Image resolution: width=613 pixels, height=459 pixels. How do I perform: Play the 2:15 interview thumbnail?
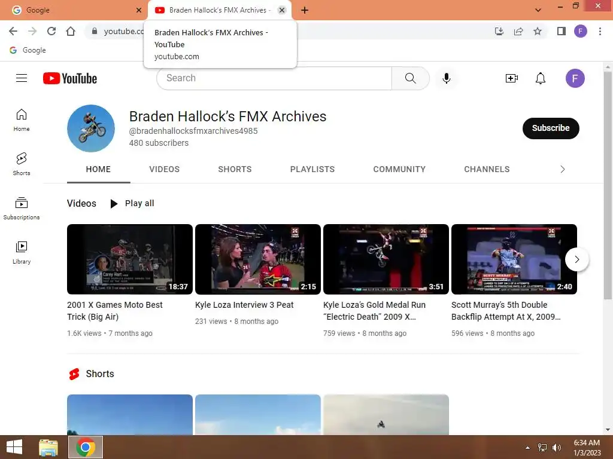click(258, 259)
